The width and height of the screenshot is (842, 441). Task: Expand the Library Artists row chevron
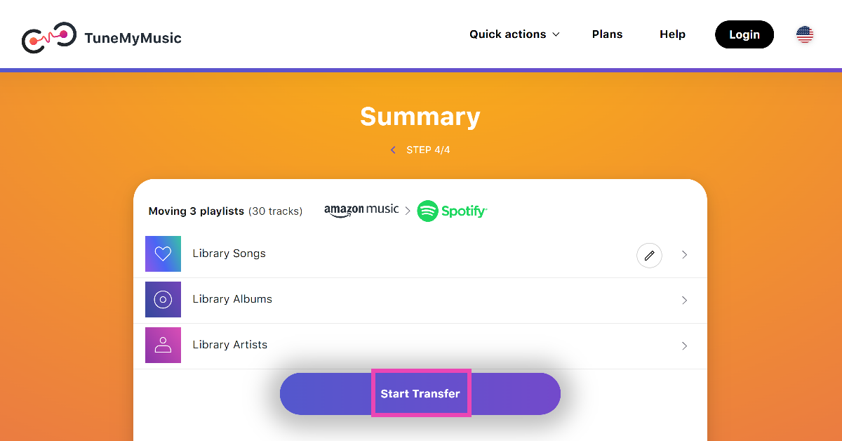(x=684, y=346)
